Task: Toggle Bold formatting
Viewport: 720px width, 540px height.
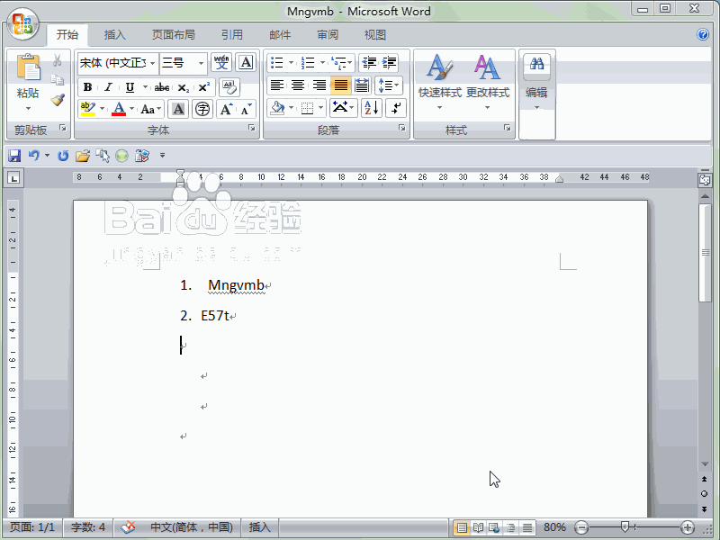Action: [x=87, y=86]
